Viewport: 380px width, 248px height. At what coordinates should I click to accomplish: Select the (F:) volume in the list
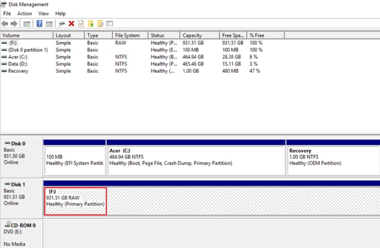click(x=12, y=43)
